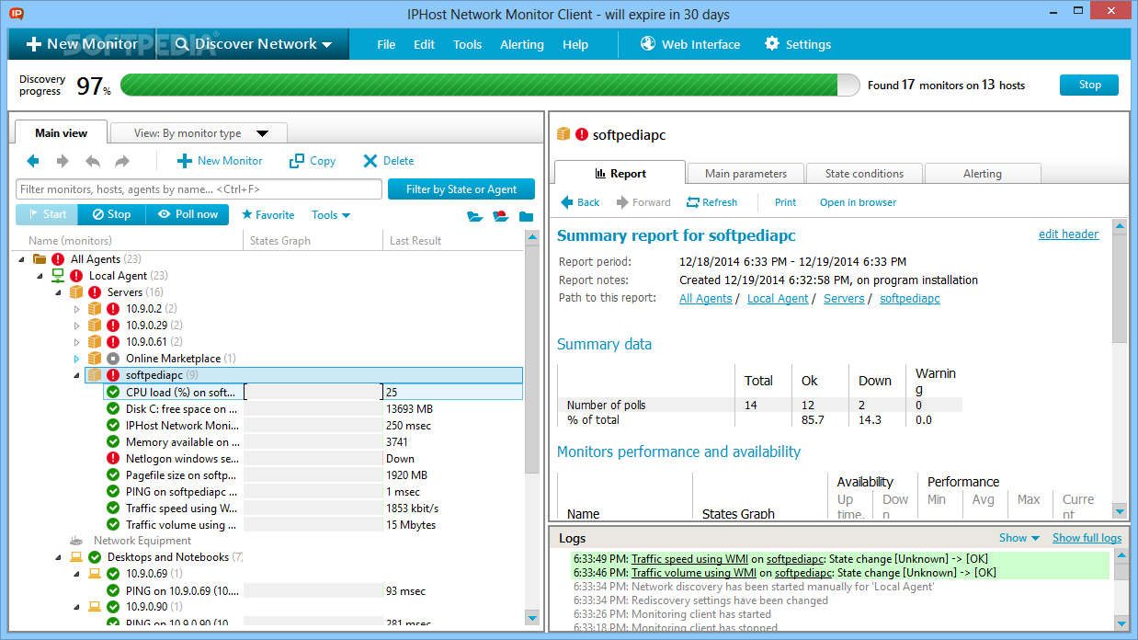Open the Help menu

tap(575, 44)
